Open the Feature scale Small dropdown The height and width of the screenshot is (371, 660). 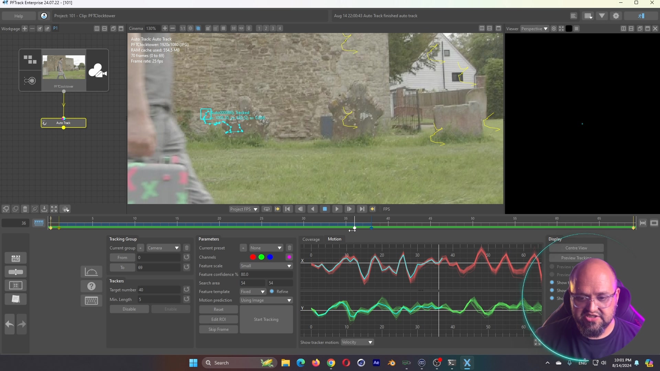[266, 266]
